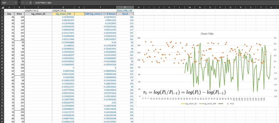Click the Select All corner triangle
Viewport: 279px width, 123px height.
click(2, 7)
